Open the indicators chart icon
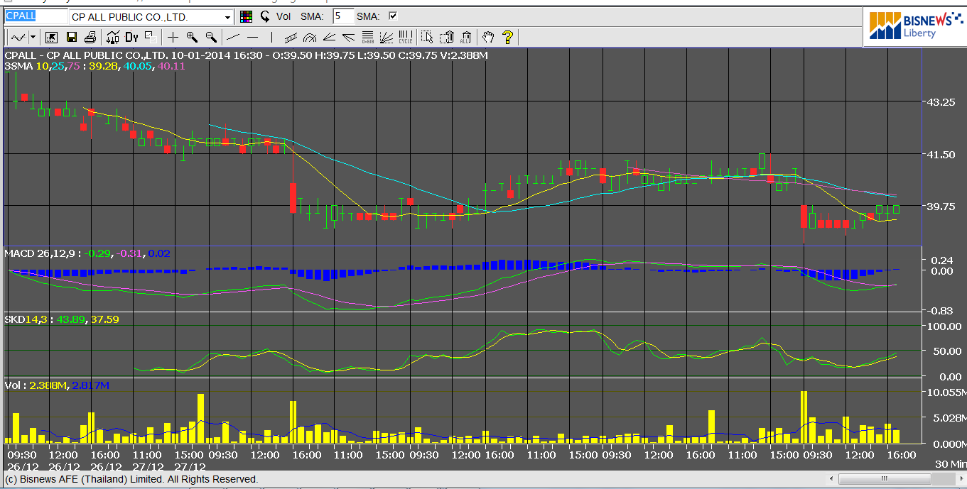This screenshot has height=489, width=967. 113,37
